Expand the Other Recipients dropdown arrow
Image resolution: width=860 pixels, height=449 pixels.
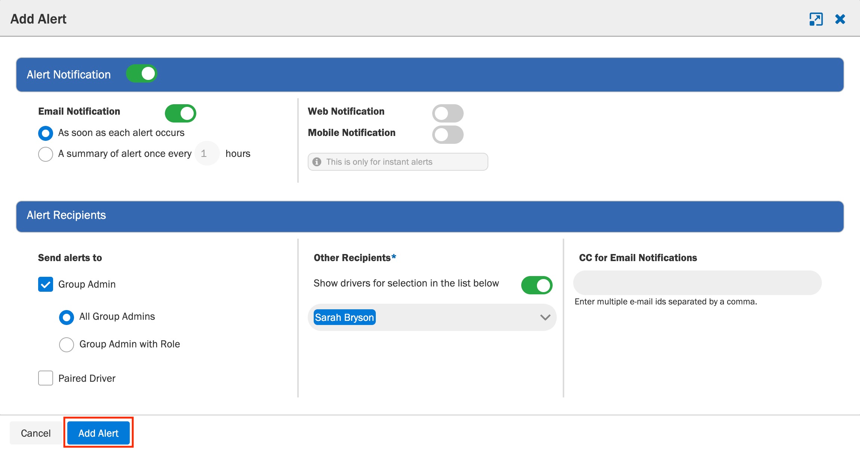click(x=545, y=318)
